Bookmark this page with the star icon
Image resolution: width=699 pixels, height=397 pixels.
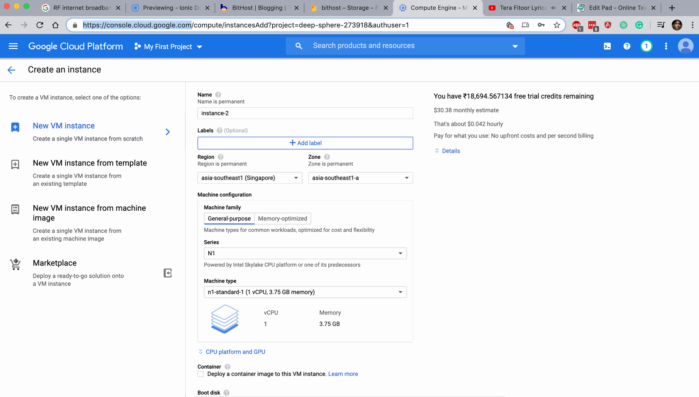pyautogui.click(x=557, y=25)
